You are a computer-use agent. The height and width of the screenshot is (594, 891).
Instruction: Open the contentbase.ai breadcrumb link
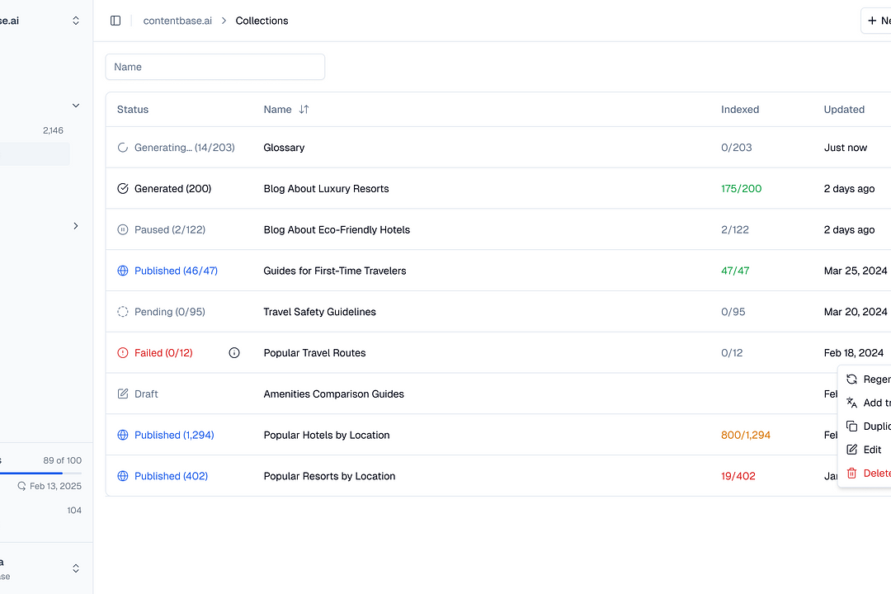(x=177, y=21)
